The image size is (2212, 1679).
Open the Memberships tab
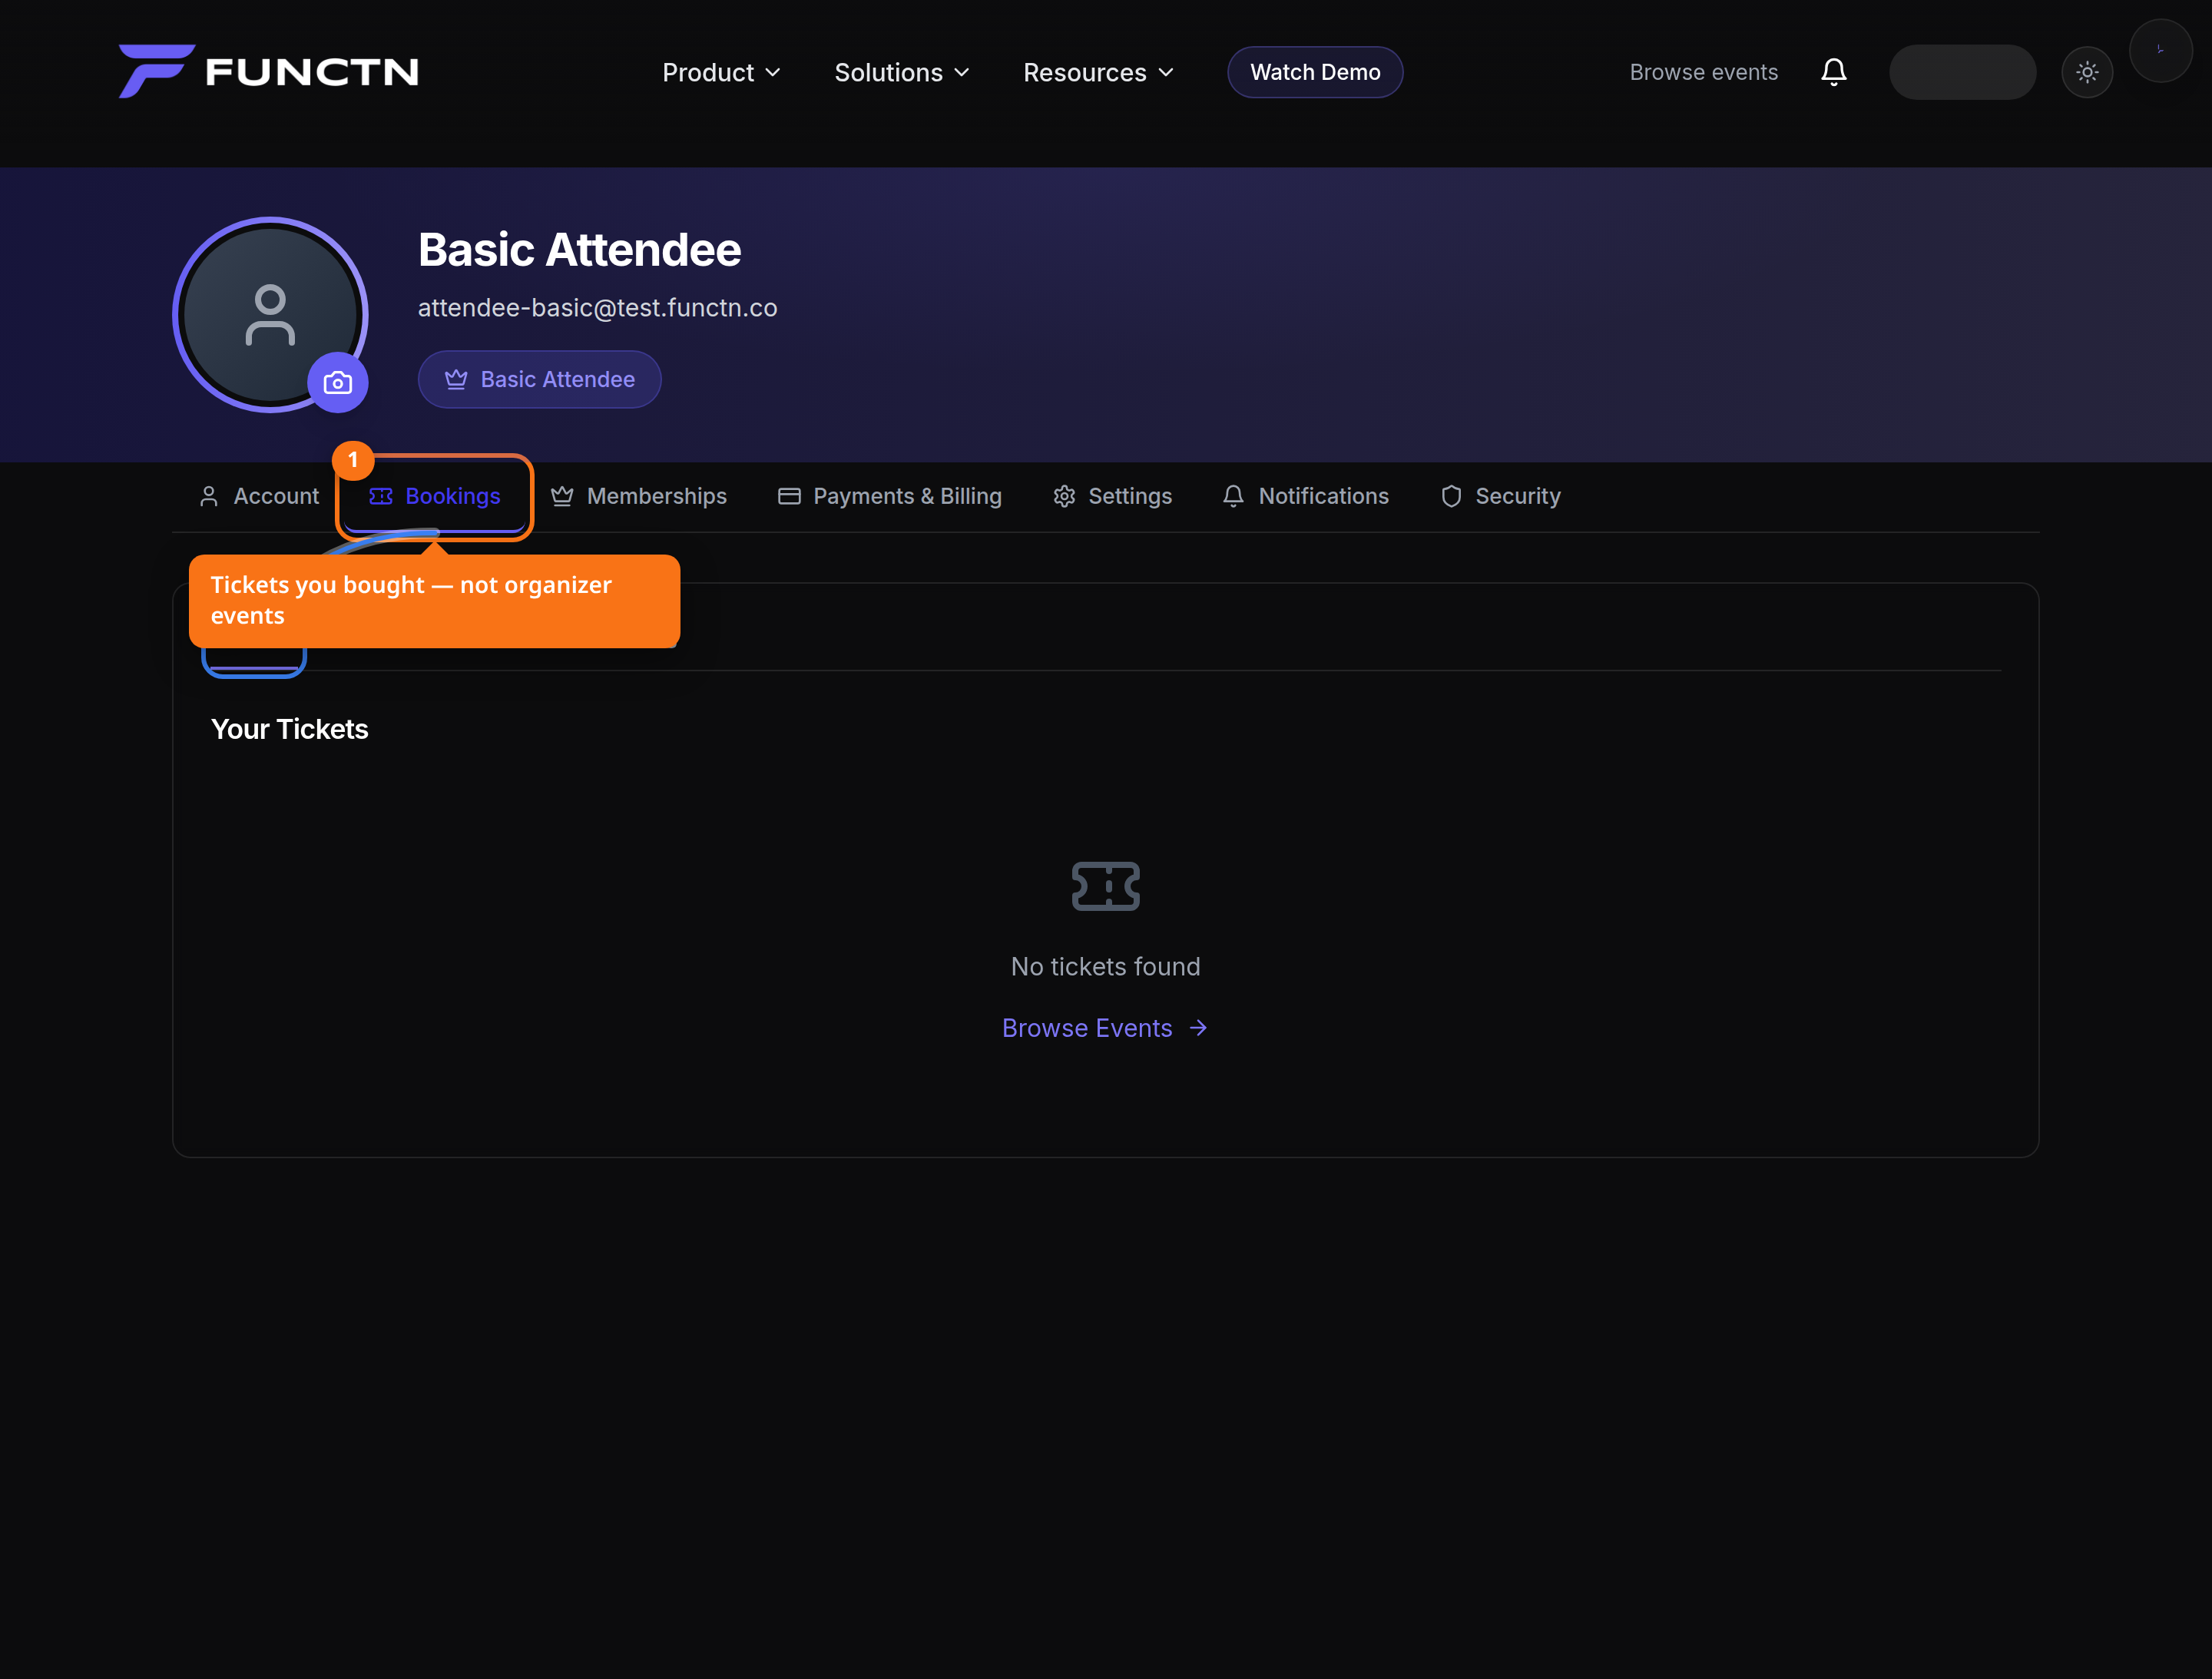(x=638, y=496)
